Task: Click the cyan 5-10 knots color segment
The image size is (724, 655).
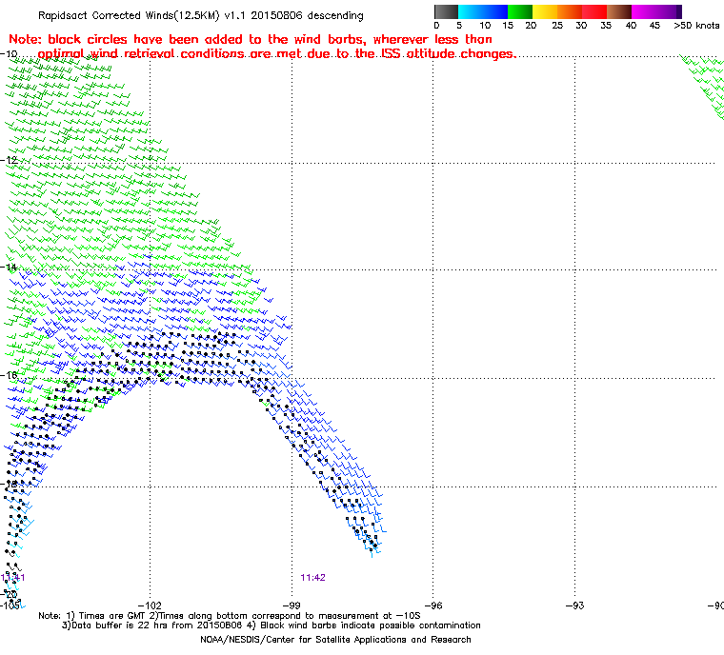Action: 471,11
